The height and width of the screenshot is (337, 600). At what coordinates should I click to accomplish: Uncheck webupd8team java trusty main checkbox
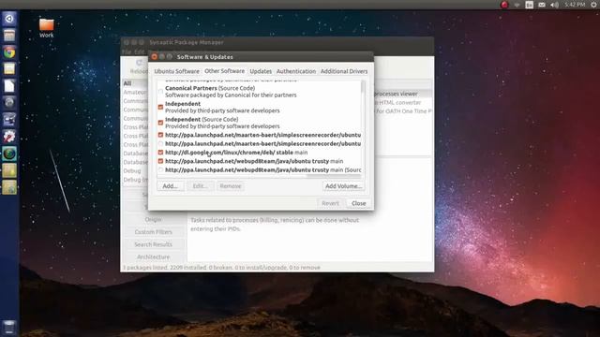click(160, 161)
